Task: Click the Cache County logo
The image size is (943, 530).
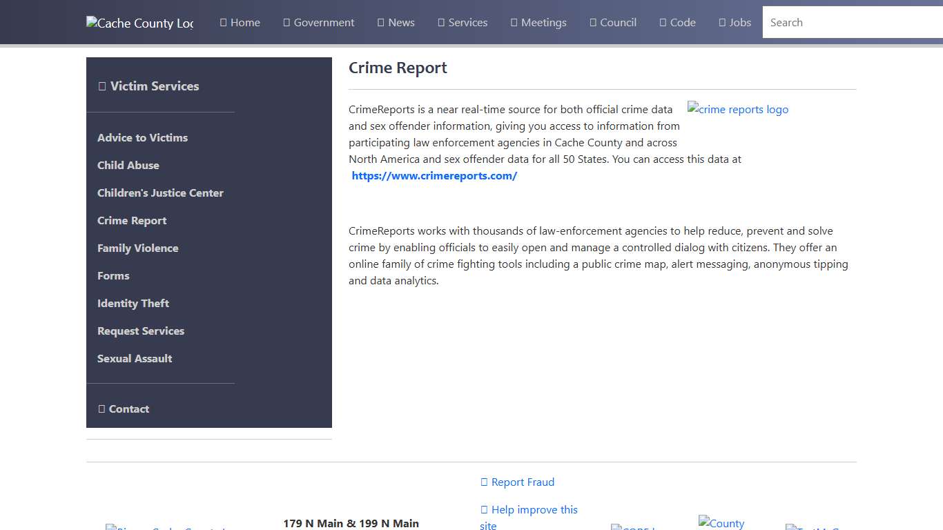Action: (x=139, y=22)
